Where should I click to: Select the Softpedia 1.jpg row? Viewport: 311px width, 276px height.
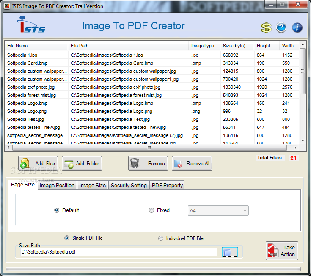tap(152, 55)
